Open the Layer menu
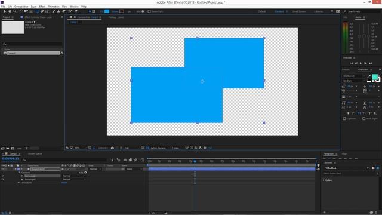The width and height of the screenshot is (382, 215). pos(34,7)
